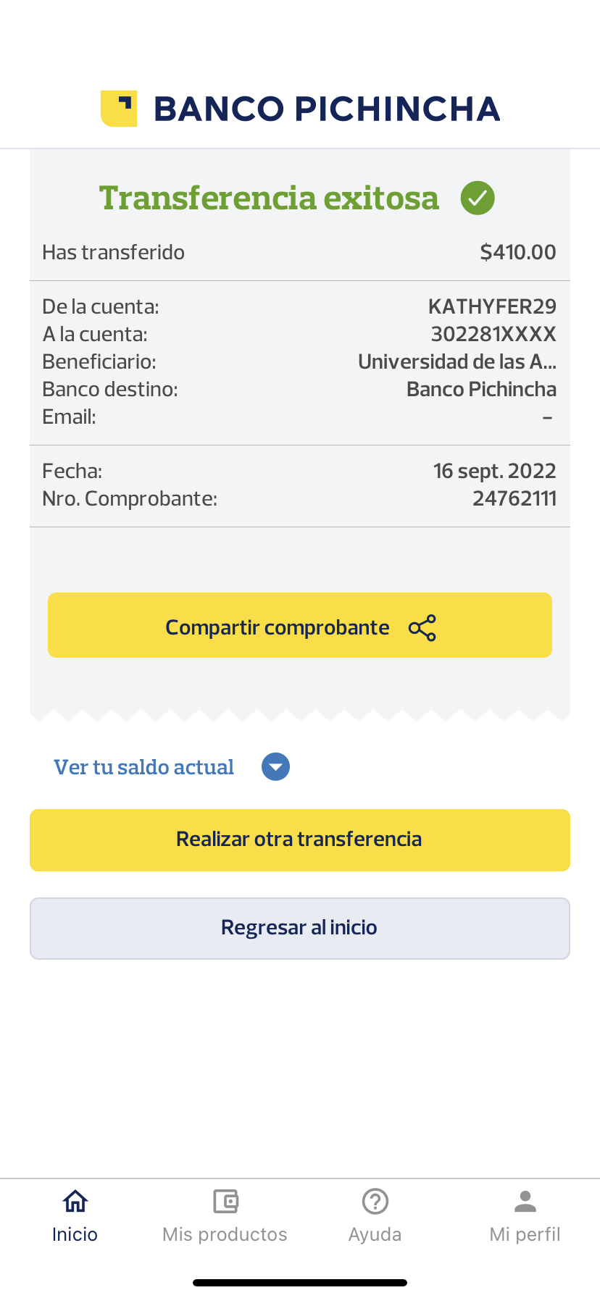Expand the blue saldo dropdown arrow

275,767
